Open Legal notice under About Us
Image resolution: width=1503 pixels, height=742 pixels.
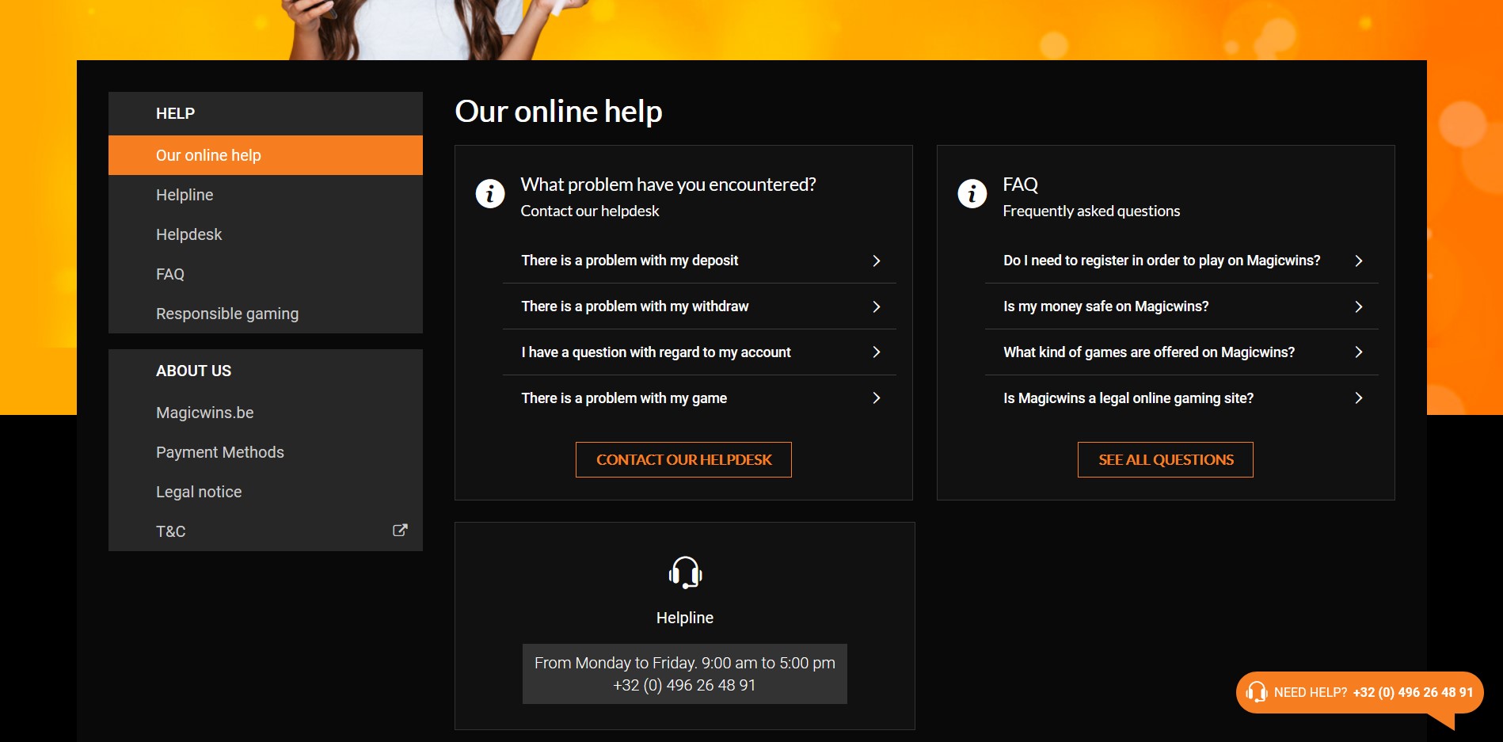[x=265, y=492]
